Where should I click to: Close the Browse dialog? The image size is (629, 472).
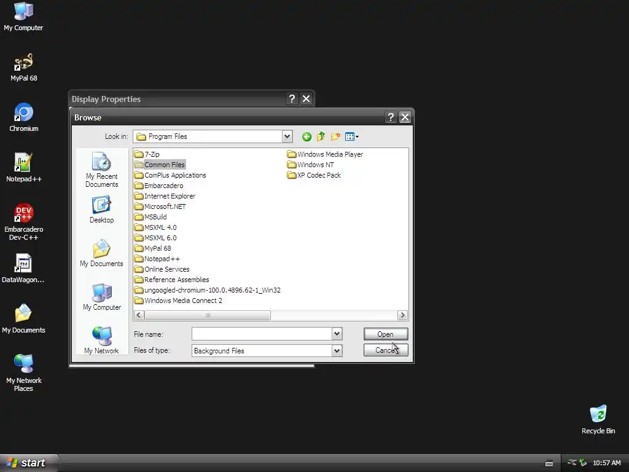click(x=405, y=117)
